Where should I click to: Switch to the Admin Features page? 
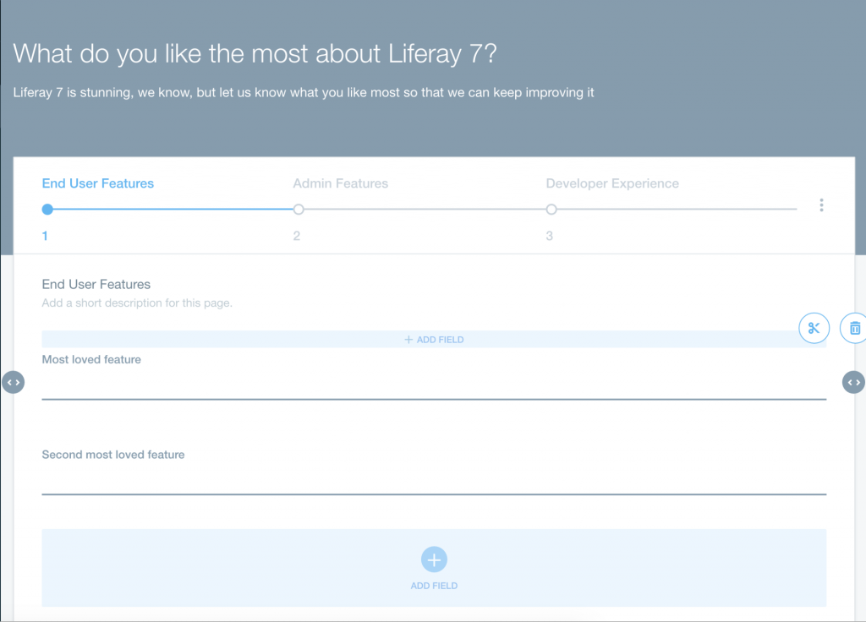(x=340, y=183)
